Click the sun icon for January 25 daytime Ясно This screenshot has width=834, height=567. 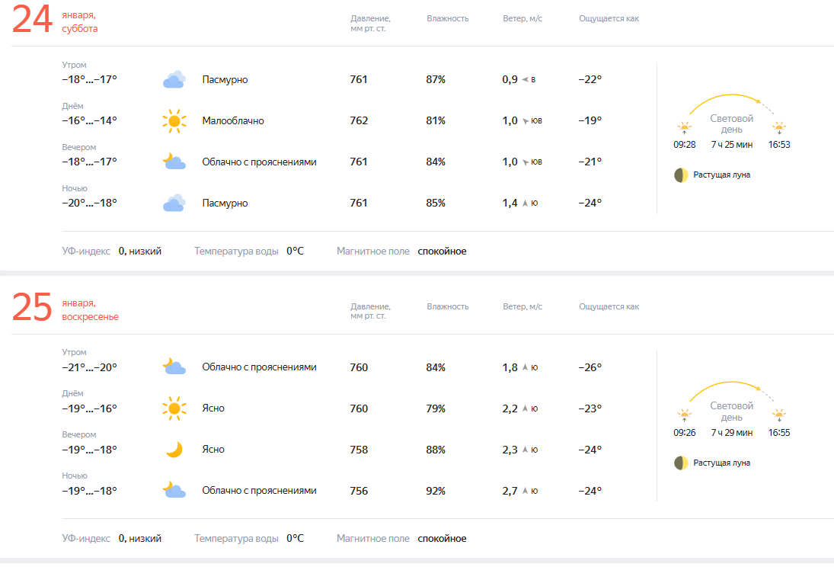pyautogui.click(x=174, y=408)
